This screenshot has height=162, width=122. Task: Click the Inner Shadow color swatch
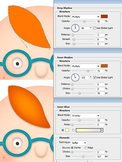click(x=104, y=66)
